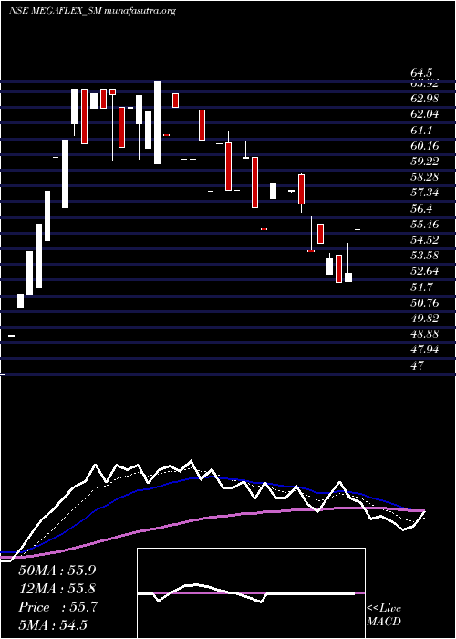This screenshot has height=639, width=456.
Task: Click the 58.28 price axis label
Action: 425,177
